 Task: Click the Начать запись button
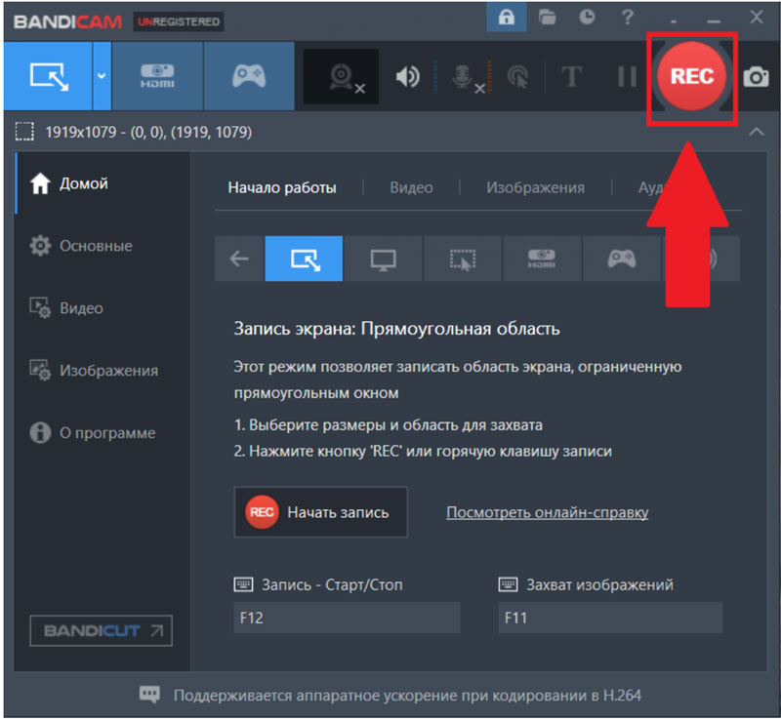[x=321, y=512]
